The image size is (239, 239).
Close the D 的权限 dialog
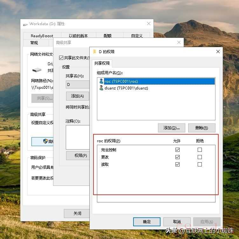click(218, 52)
